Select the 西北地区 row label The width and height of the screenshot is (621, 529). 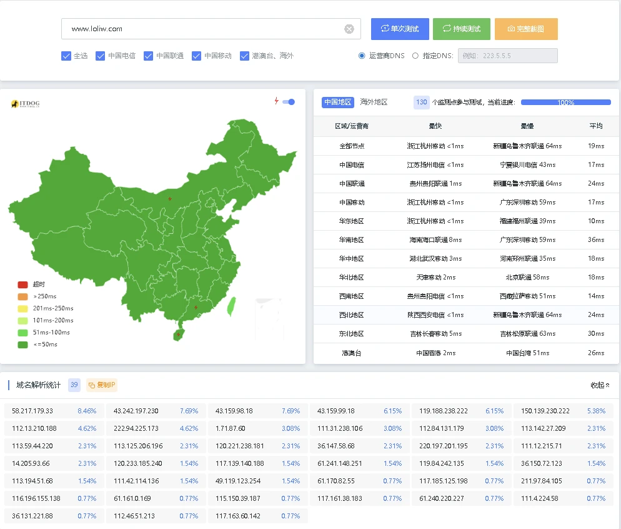click(352, 315)
